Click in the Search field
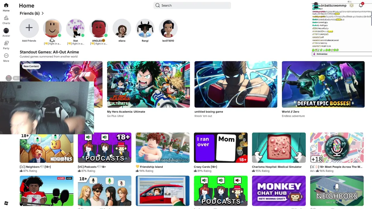The height and width of the screenshot is (209, 372). coord(192,5)
